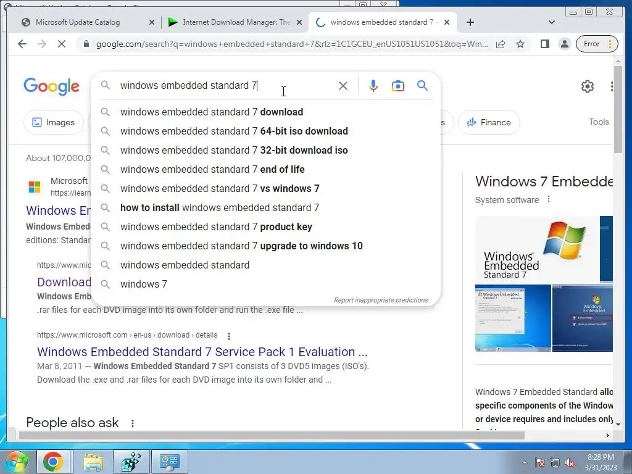
Task: Click the horizontal page scrollbar thumb
Action: 272,435
